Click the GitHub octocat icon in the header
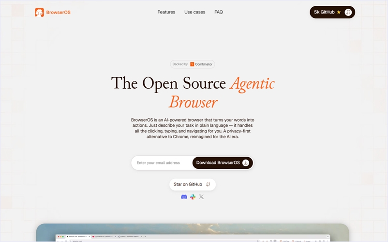Image resolution: width=388 pixels, height=242 pixels. (348, 12)
